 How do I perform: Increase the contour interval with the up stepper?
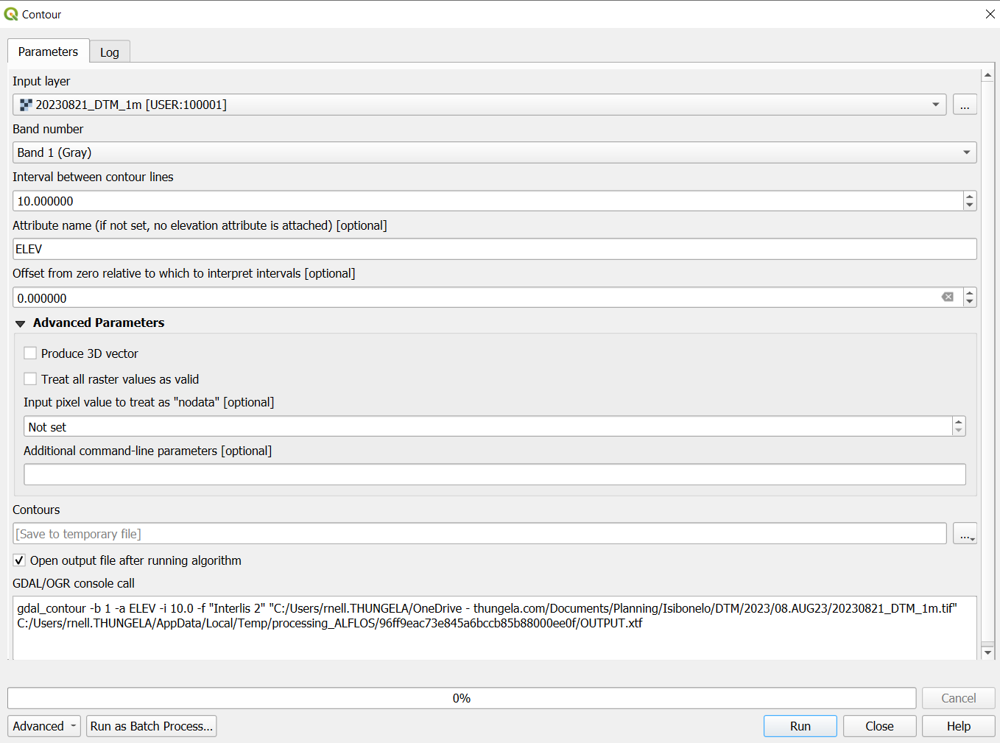pos(970,196)
